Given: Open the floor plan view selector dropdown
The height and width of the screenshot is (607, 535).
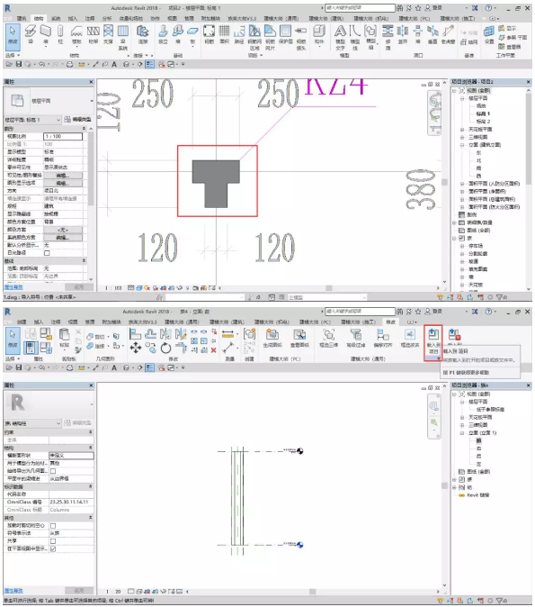Looking at the screenshot, I should (32, 120).
